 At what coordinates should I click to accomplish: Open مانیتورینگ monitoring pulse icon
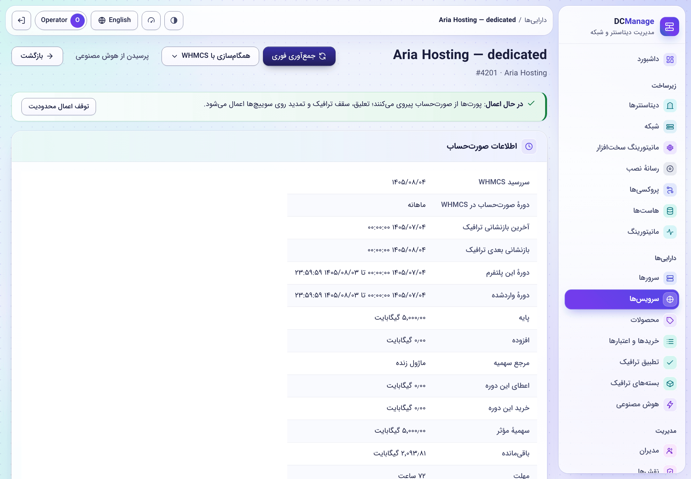point(670,232)
